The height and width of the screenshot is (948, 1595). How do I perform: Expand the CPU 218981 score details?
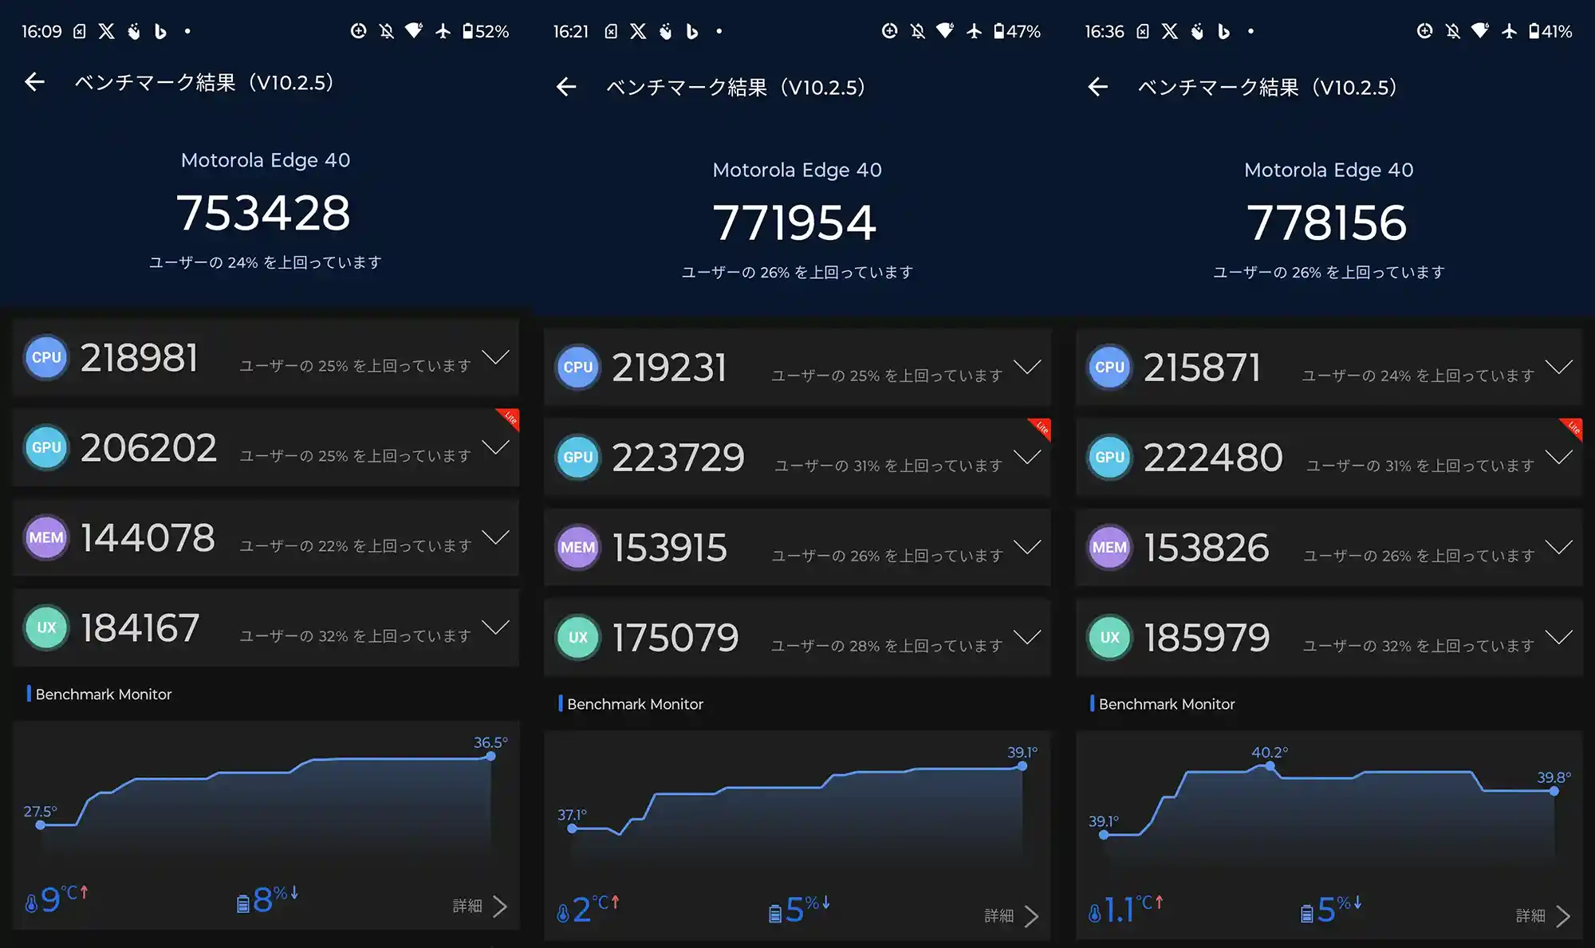pyautogui.click(x=495, y=357)
